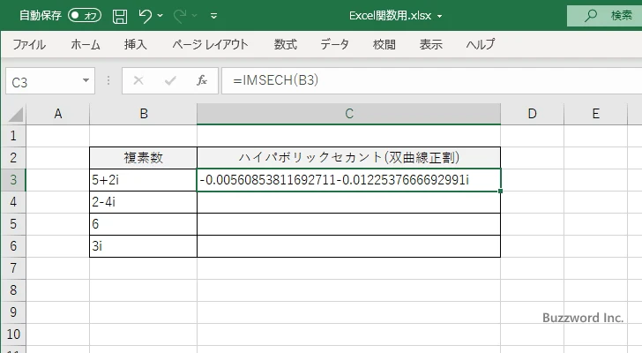The width and height of the screenshot is (642, 353).
Task: Select row 4 header
Action: pos(13,202)
